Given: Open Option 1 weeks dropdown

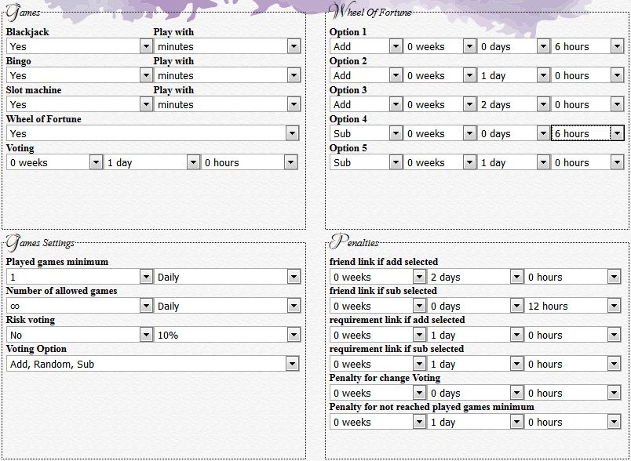Looking at the screenshot, I should 440,46.
